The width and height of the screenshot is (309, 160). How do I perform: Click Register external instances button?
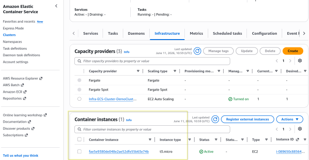click(247, 119)
